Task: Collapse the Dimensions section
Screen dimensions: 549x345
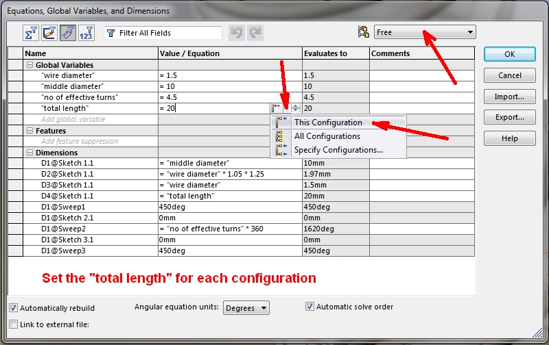Action: [30, 153]
